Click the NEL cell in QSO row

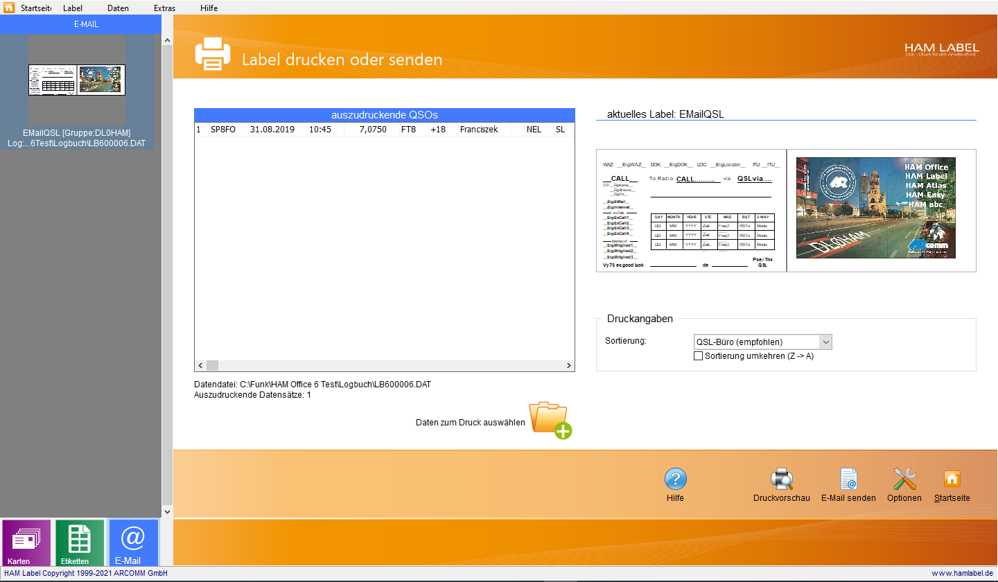pyautogui.click(x=534, y=130)
